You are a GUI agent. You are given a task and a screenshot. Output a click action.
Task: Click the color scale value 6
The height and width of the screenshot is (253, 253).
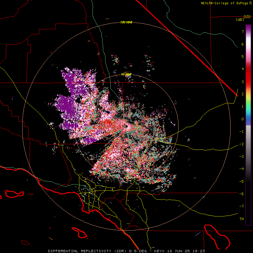pyautogui.click(x=243, y=44)
